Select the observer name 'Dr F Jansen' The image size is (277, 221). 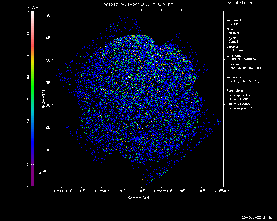[x=237, y=50]
